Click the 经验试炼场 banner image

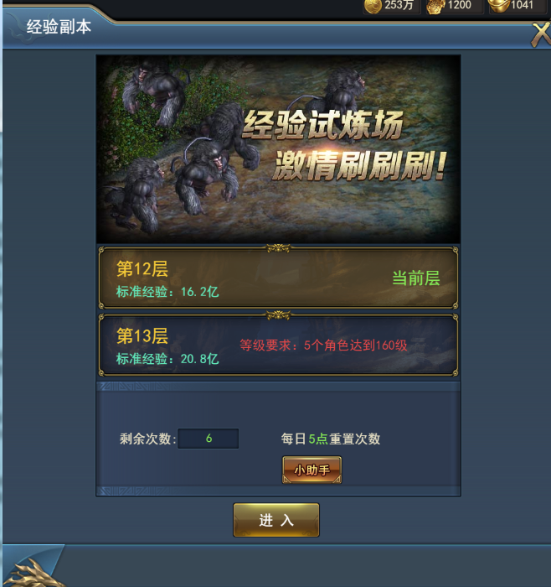(278, 149)
